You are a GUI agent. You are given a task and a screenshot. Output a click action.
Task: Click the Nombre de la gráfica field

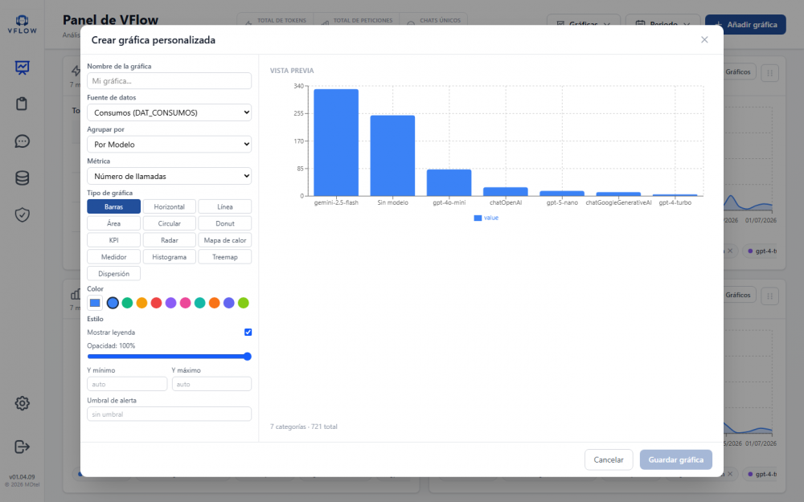coord(169,81)
